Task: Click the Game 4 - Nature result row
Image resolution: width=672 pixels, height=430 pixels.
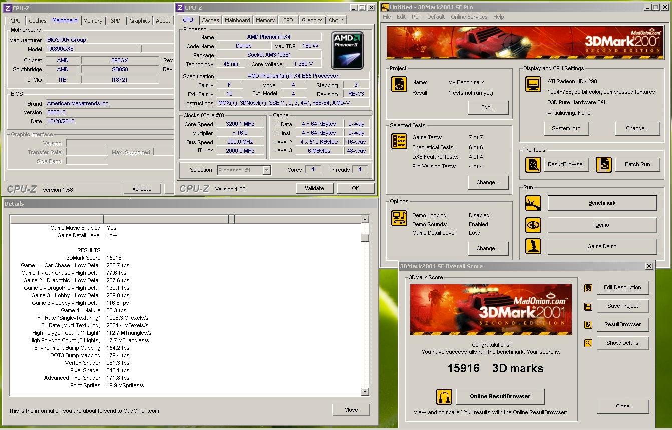Action: (x=185, y=310)
